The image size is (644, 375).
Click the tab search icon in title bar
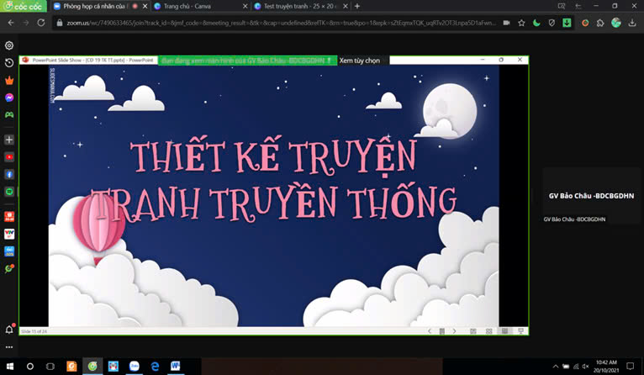click(x=562, y=6)
